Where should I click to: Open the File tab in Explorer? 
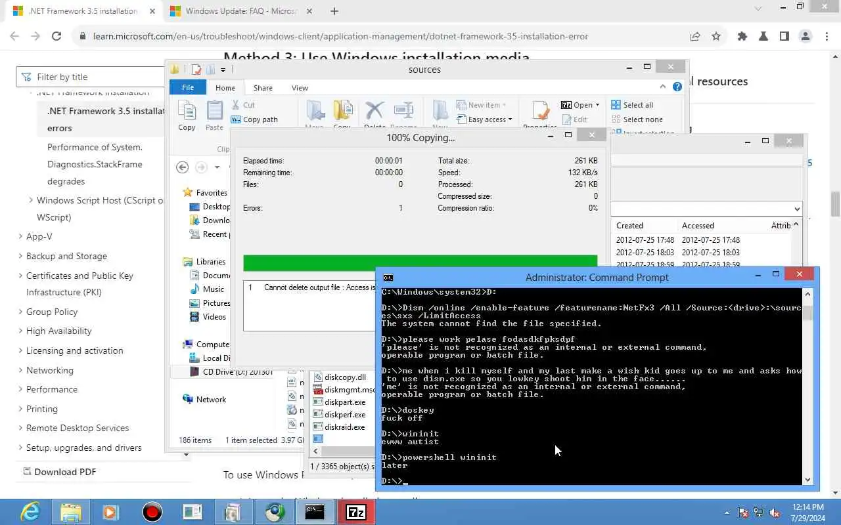click(x=188, y=87)
